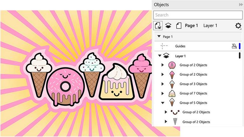Click the 'Page 1' tree row label
This screenshot has height=137, width=244.
pos(168,37)
